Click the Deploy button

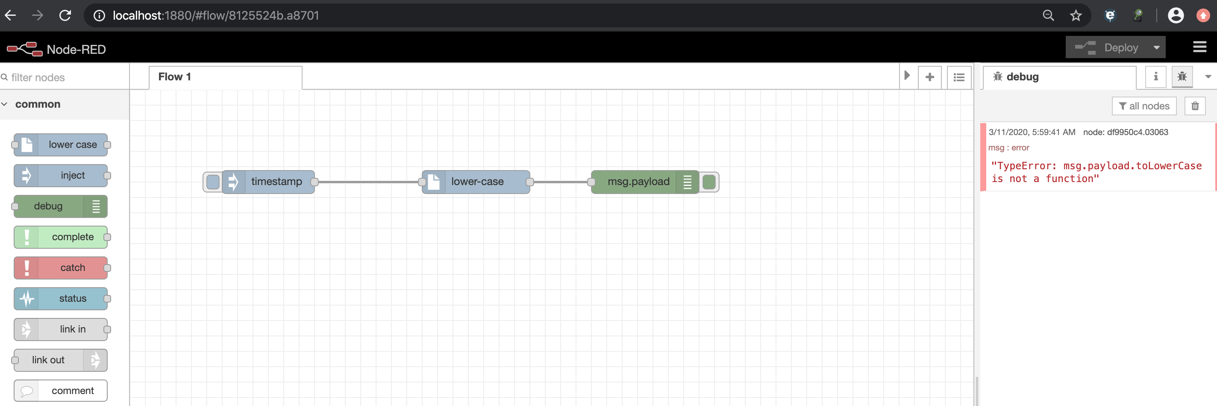(1121, 47)
